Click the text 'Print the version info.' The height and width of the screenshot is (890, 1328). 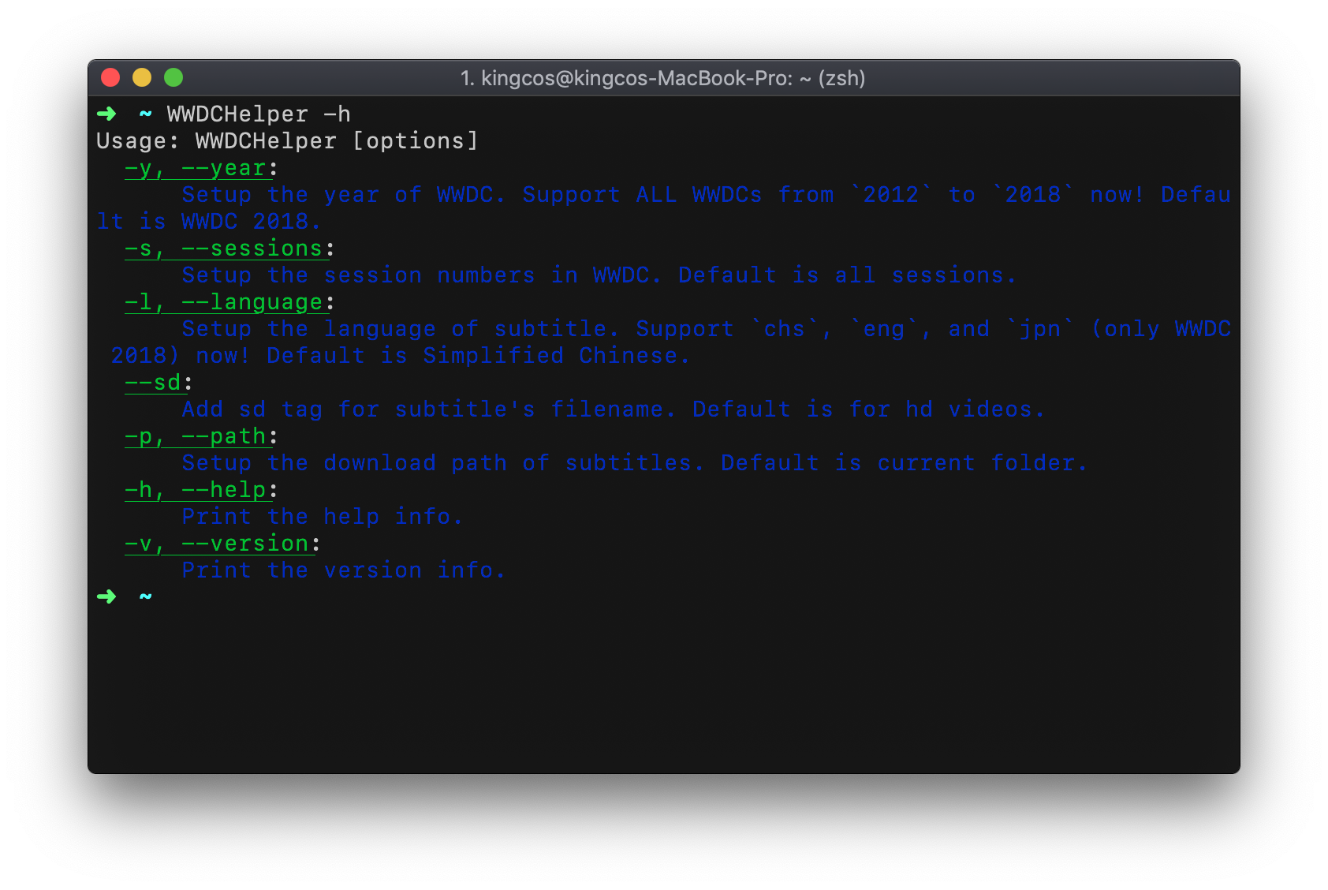click(x=343, y=570)
